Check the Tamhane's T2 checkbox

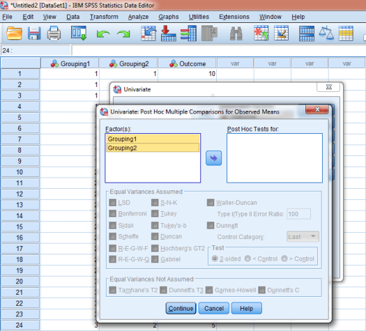coord(113,290)
